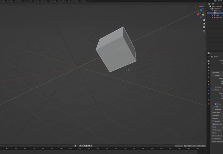Screen dimensions: 223x154
Task: Switch to the Shading workspace tab
Action: [36, 1]
